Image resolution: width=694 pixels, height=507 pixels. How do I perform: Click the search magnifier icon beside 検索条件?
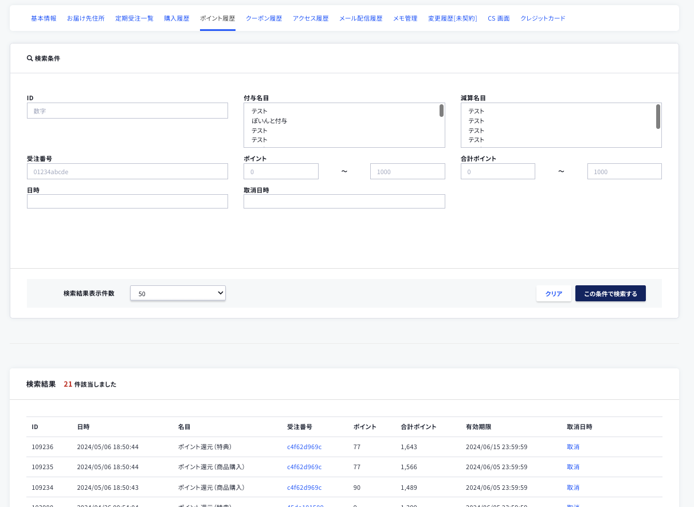click(30, 58)
